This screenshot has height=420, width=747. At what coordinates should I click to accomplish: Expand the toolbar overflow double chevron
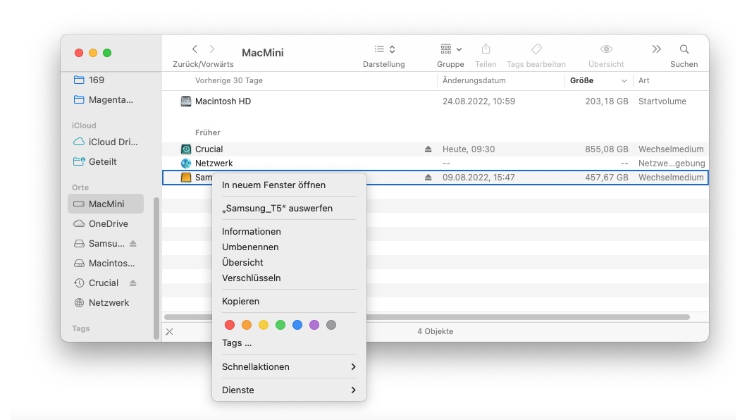pos(657,49)
